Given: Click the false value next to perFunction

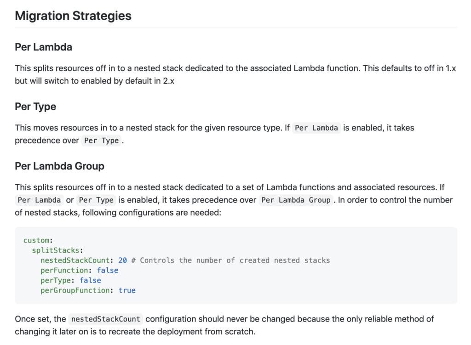Looking at the screenshot, I should click(x=108, y=270).
